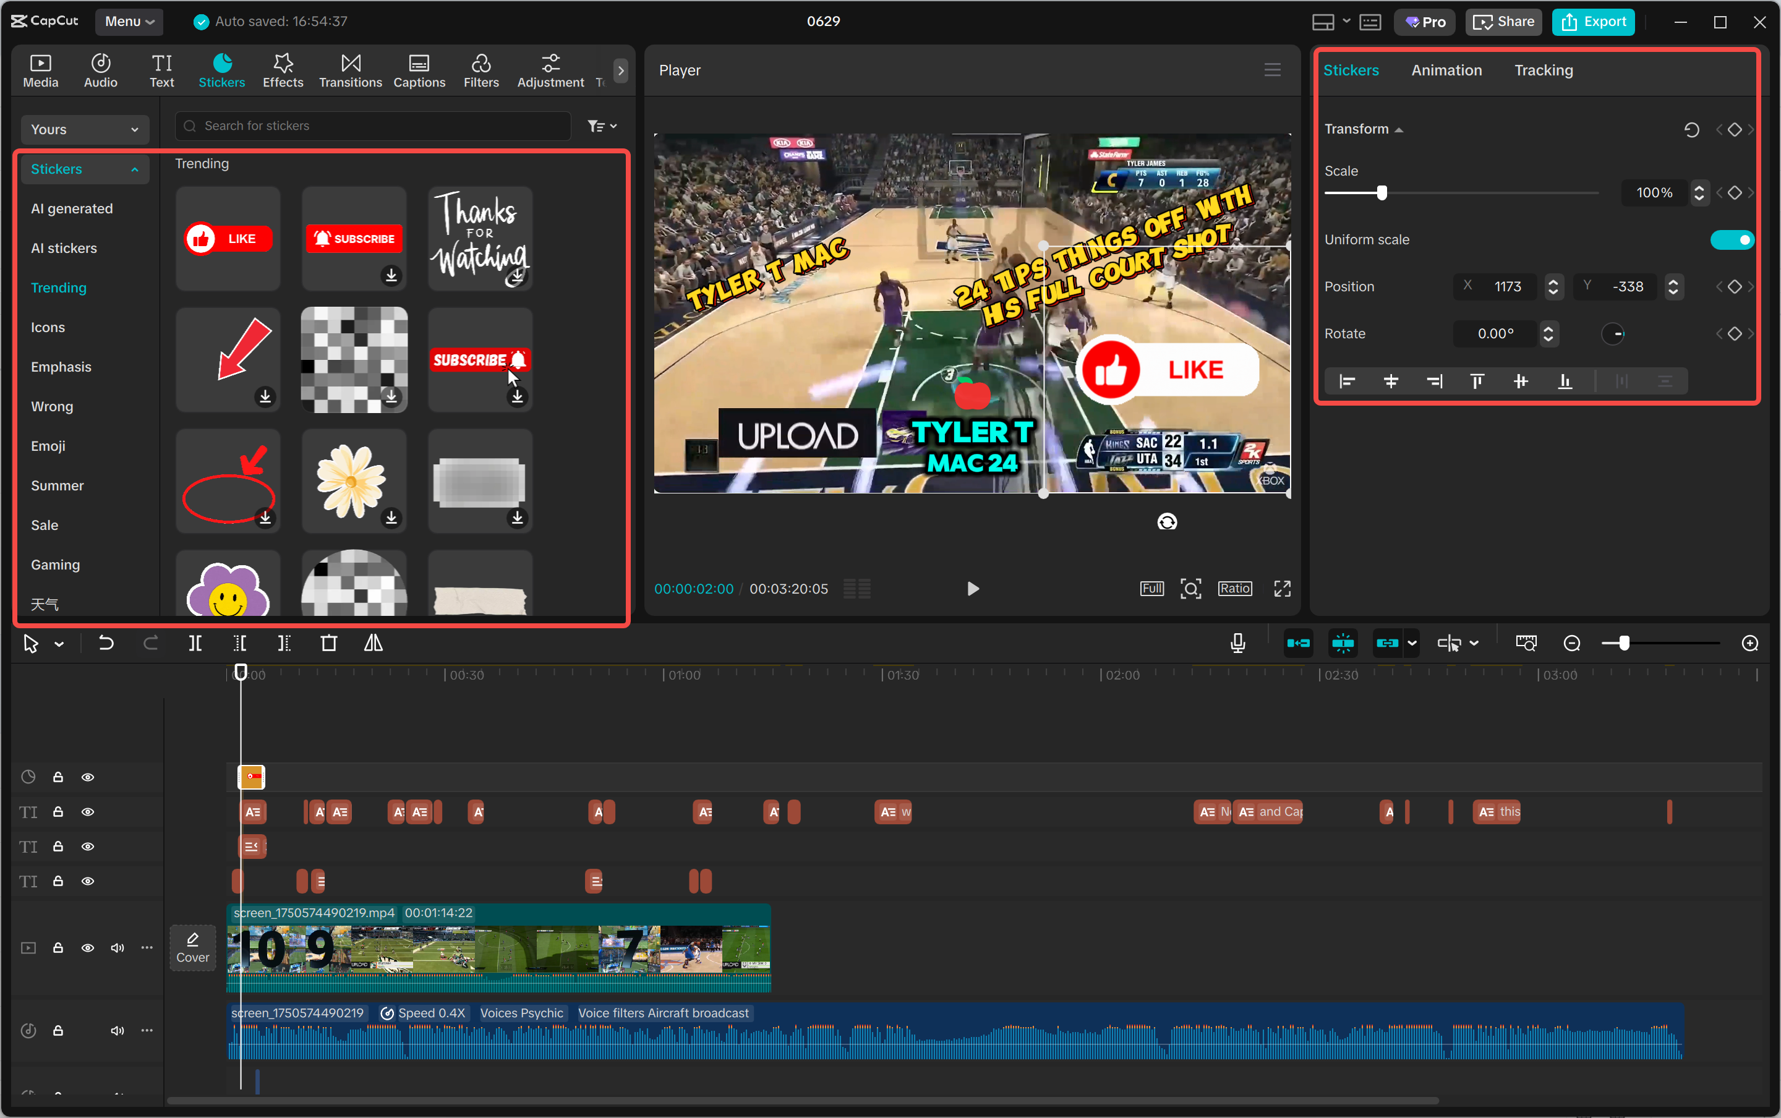The width and height of the screenshot is (1781, 1118).
Task: Open the Yours dropdown
Action: [84, 129]
